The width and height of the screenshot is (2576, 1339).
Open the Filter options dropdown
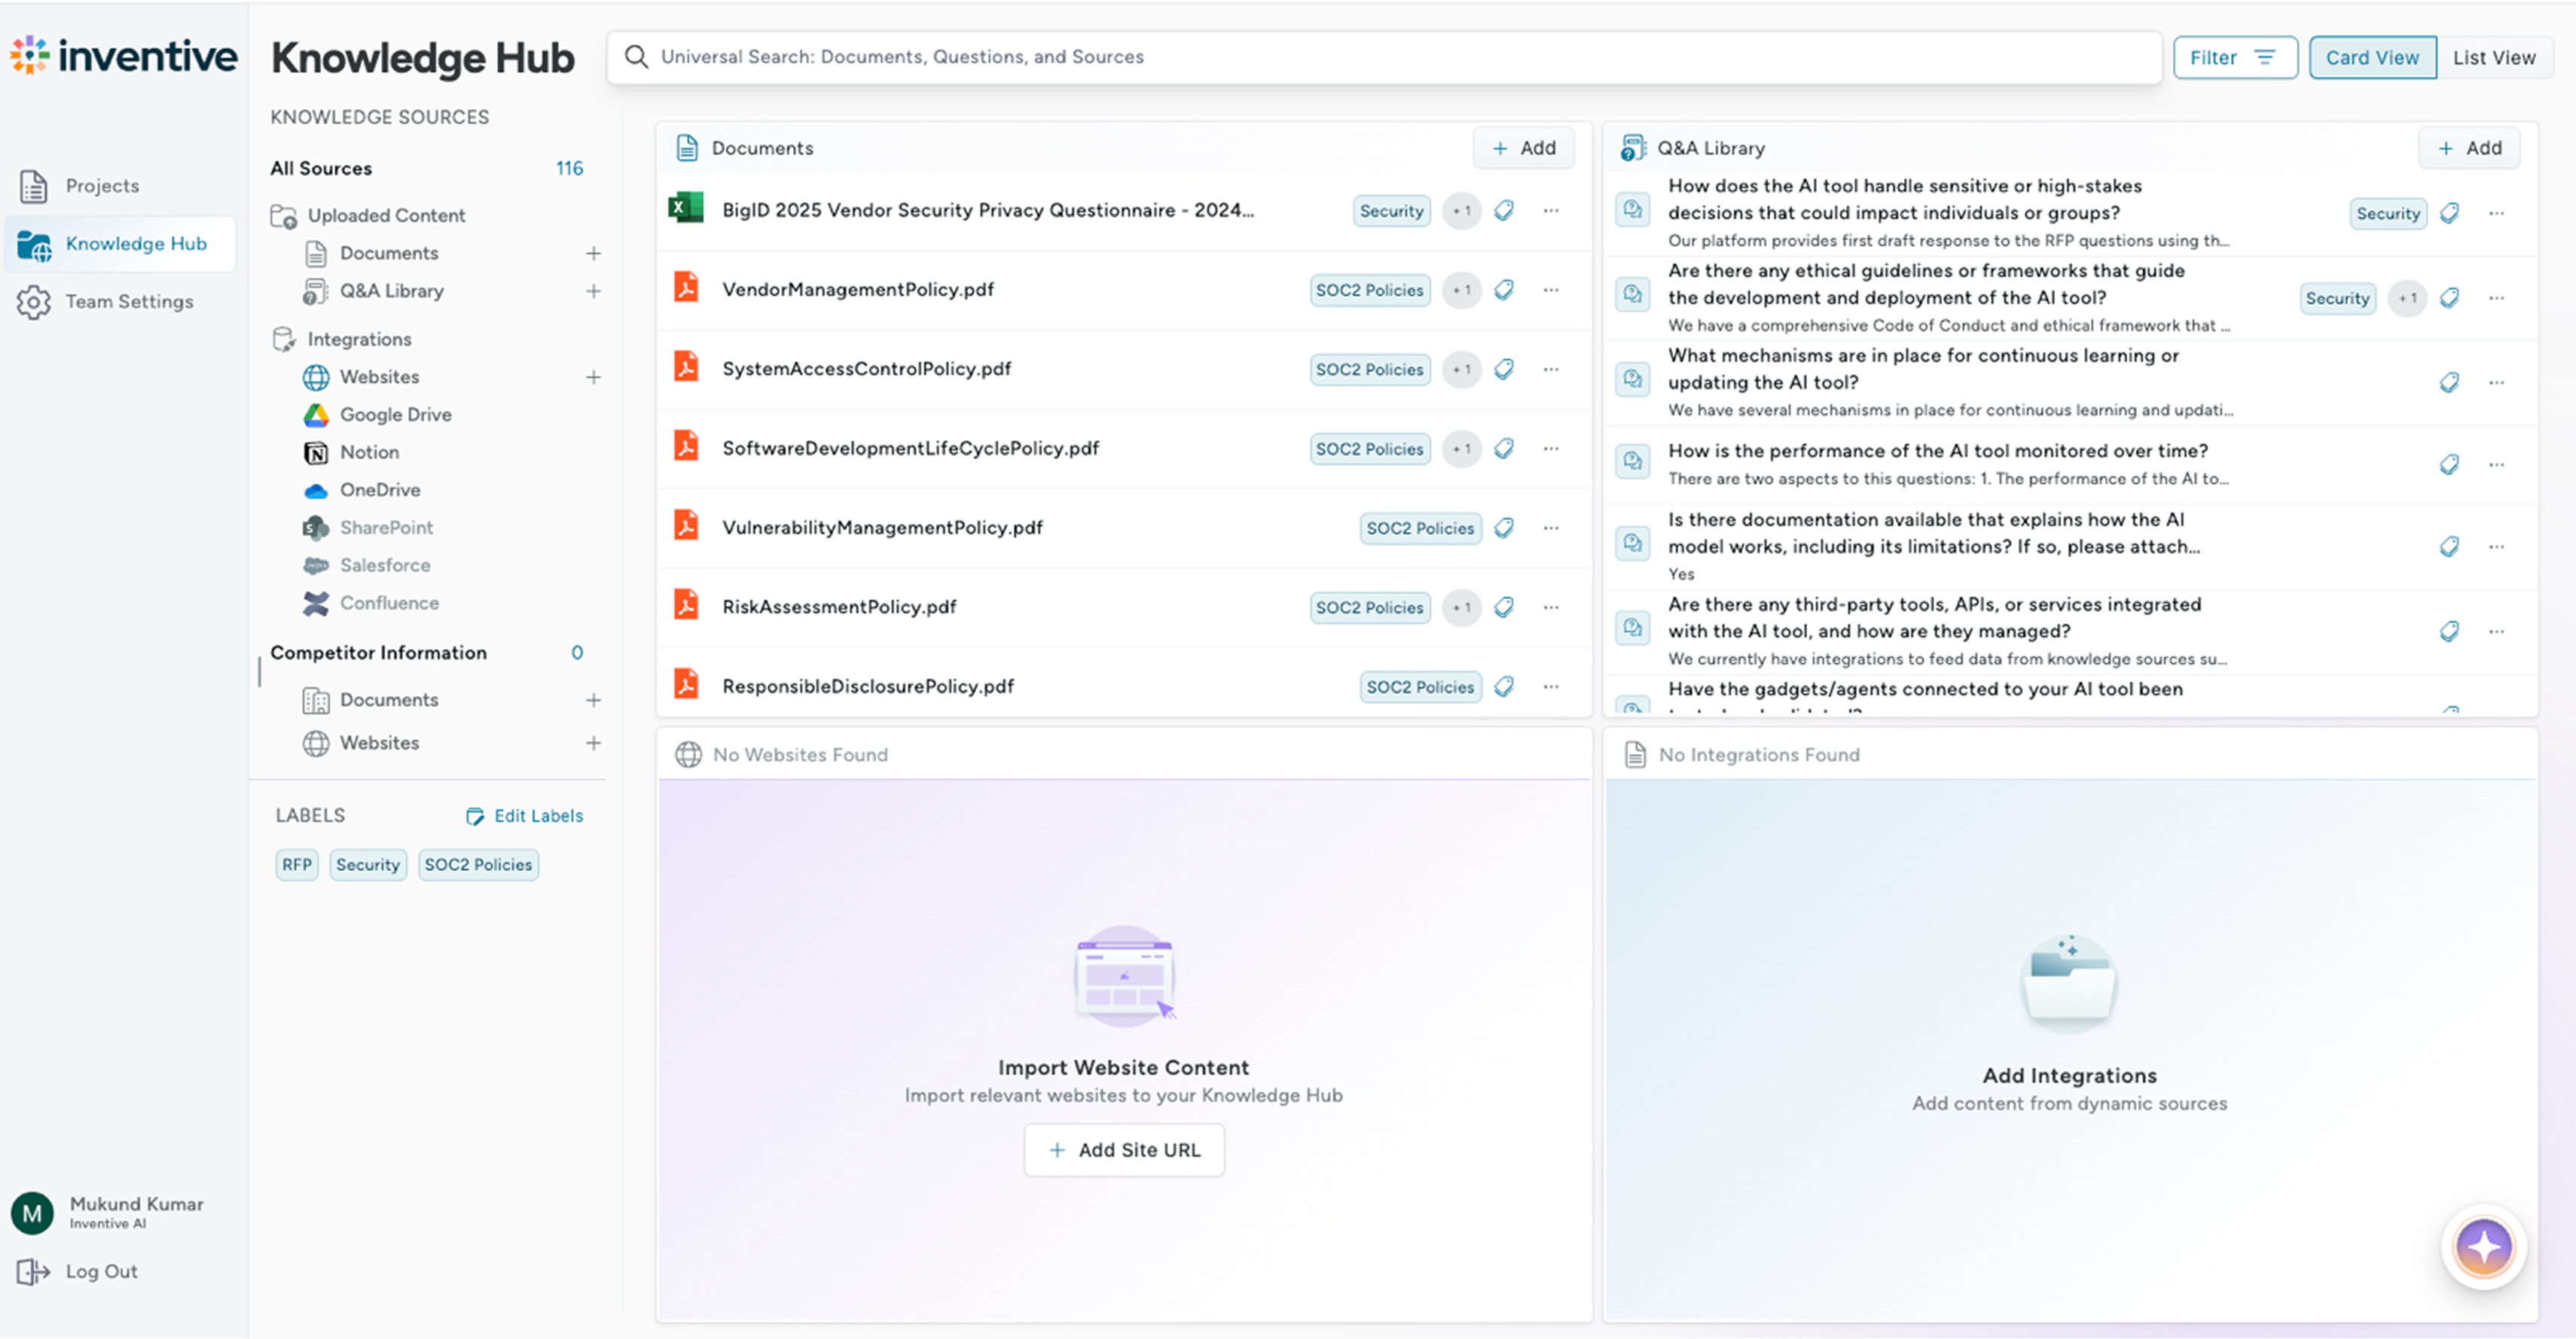click(2235, 57)
